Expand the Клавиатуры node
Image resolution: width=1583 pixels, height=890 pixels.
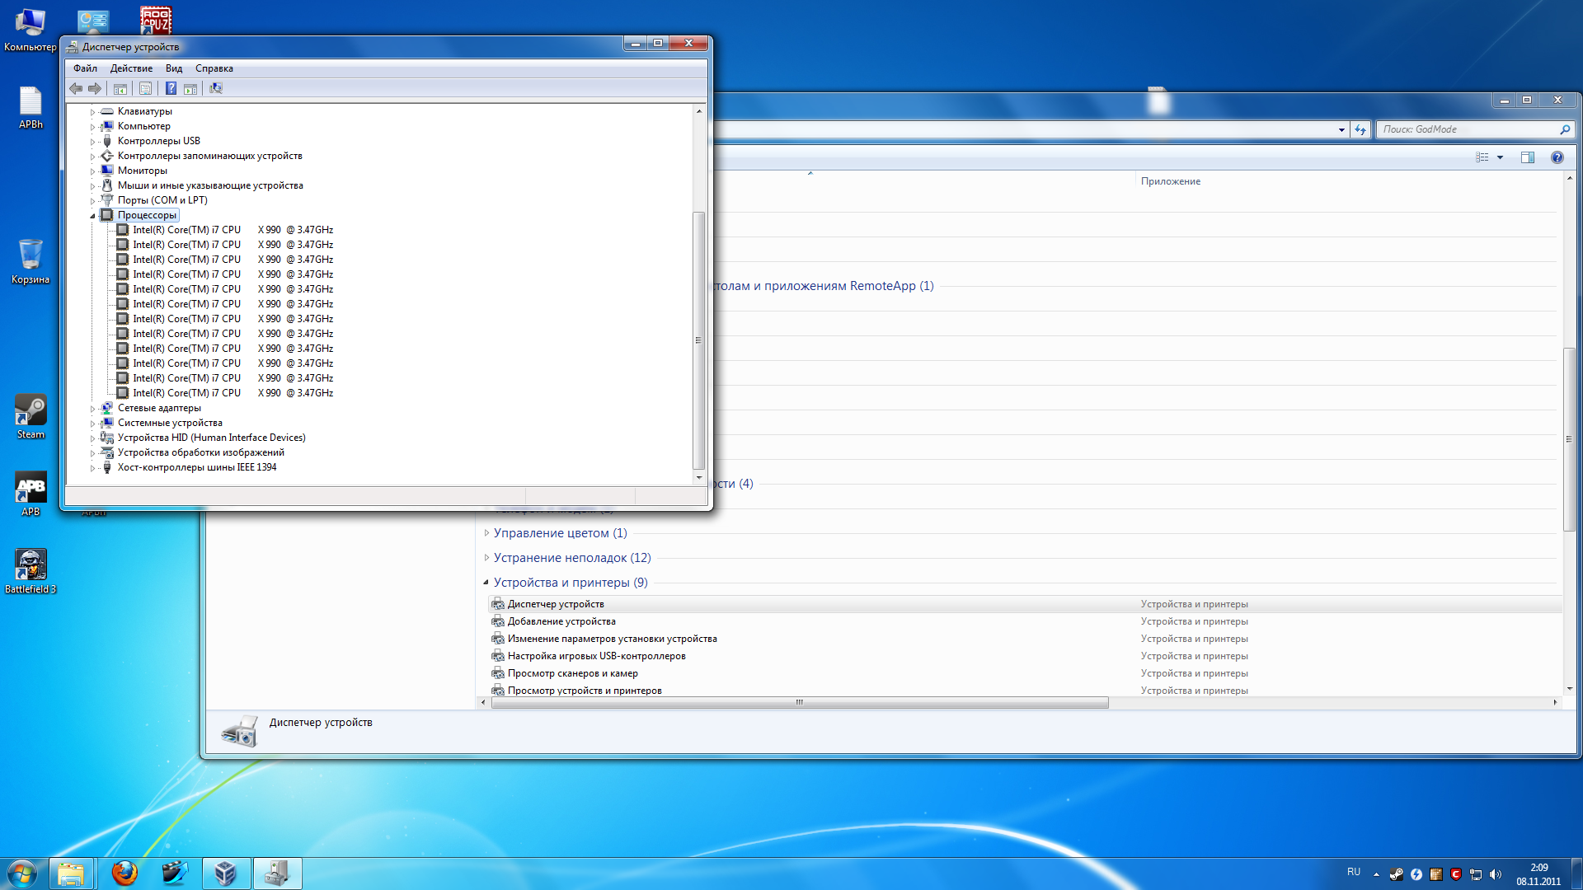pyautogui.click(x=92, y=112)
